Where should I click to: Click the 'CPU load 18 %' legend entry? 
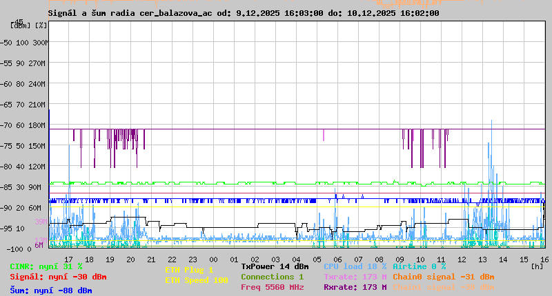pyautogui.click(x=355, y=266)
